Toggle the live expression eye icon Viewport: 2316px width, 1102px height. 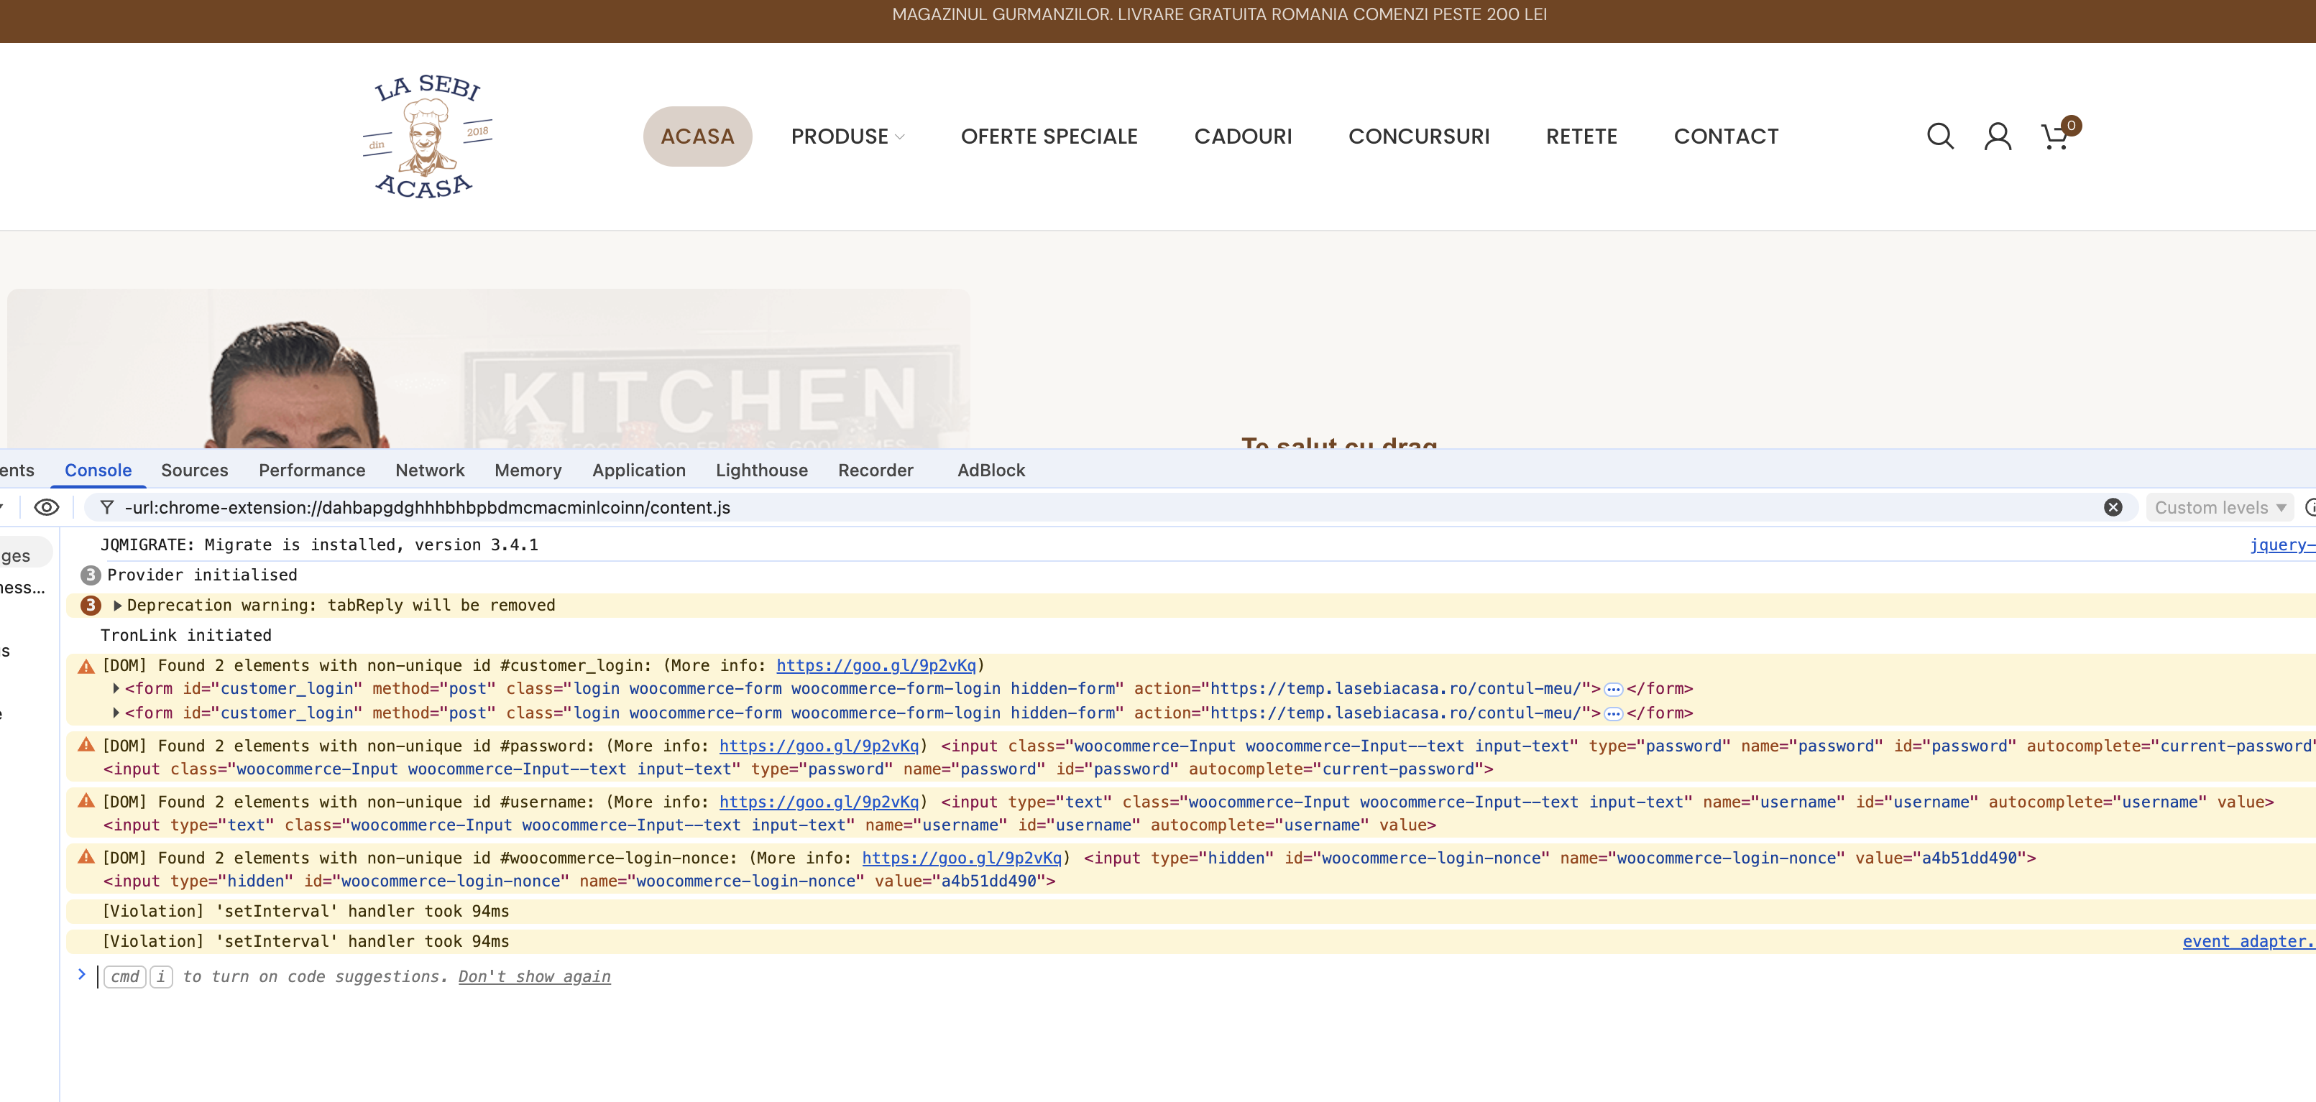click(x=47, y=507)
